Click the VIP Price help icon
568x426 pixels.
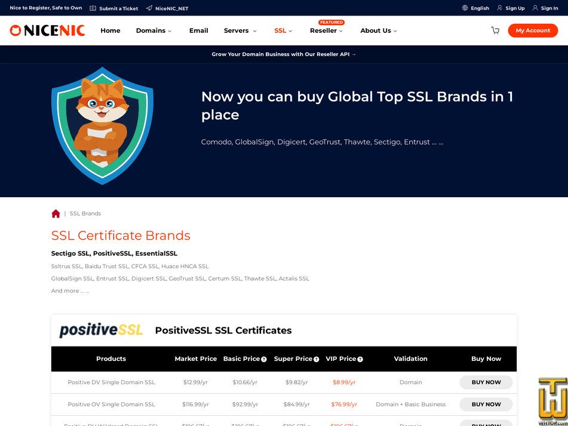pyautogui.click(x=360, y=359)
